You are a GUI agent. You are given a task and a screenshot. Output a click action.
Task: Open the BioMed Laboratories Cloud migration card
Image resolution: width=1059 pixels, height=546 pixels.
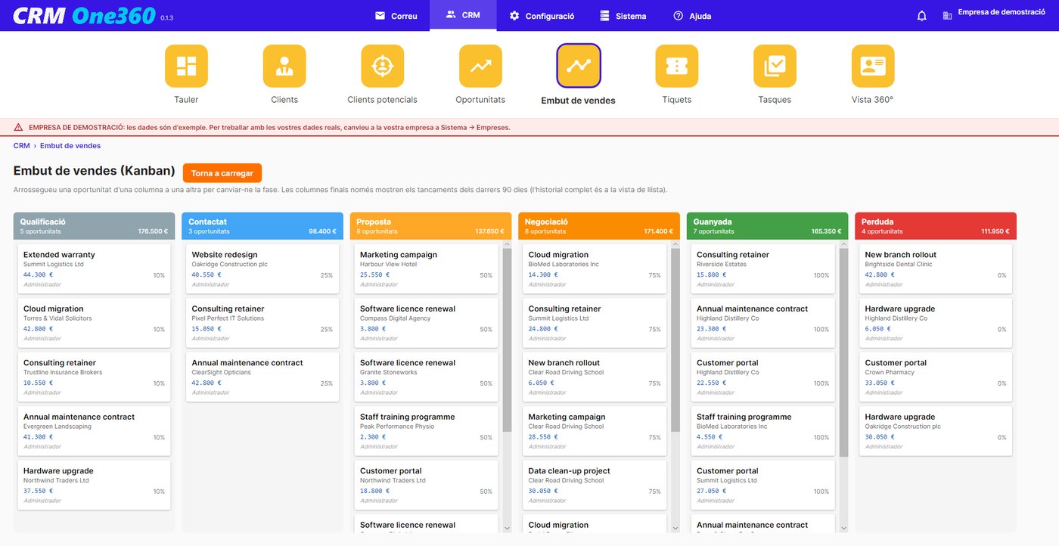[x=595, y=269]
